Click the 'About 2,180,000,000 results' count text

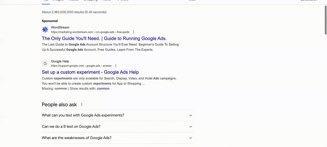[x=74, y=12]
